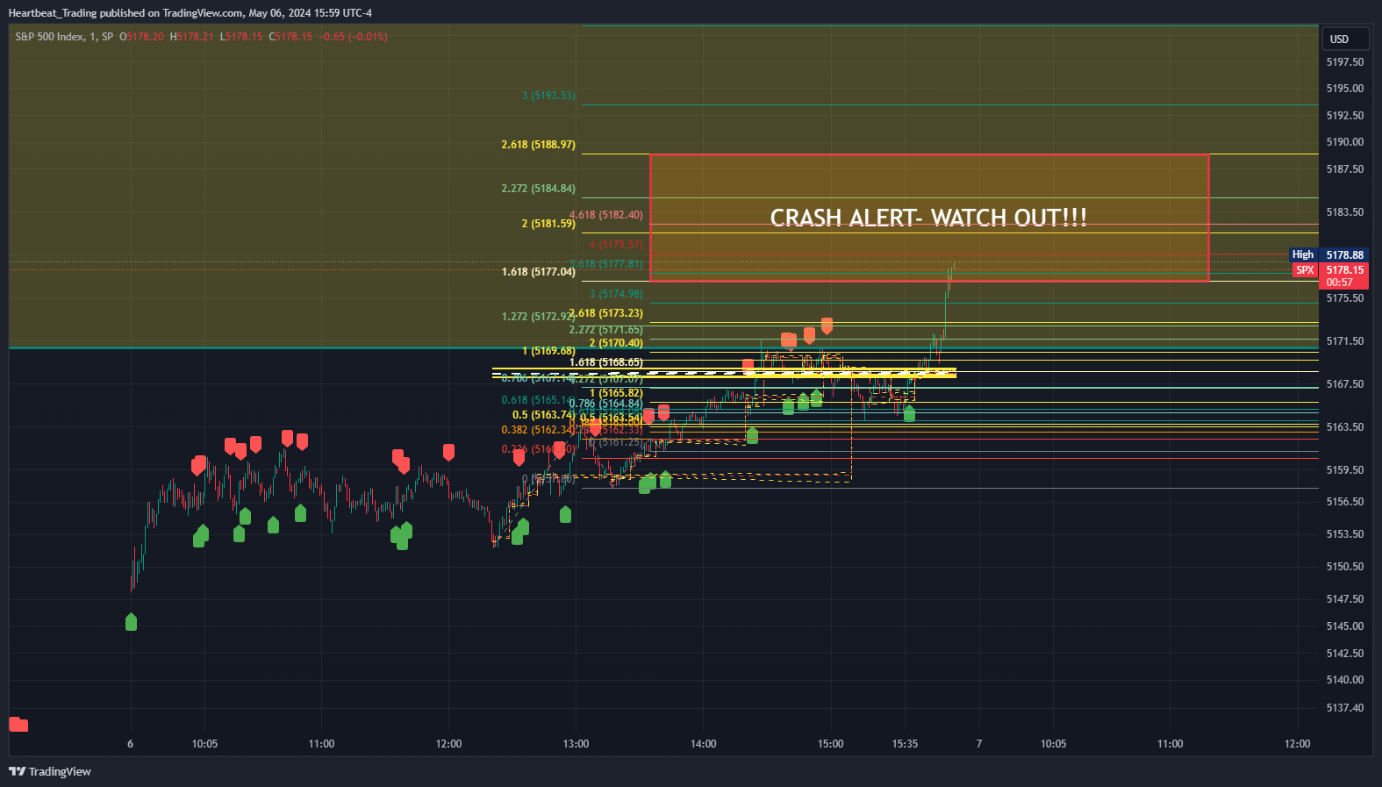The width and height of the screenshot is (1382, 787).
Task: Select Fib label 1.618 (5177.04)
Action: pyautogui.click(x=539, y=272)
